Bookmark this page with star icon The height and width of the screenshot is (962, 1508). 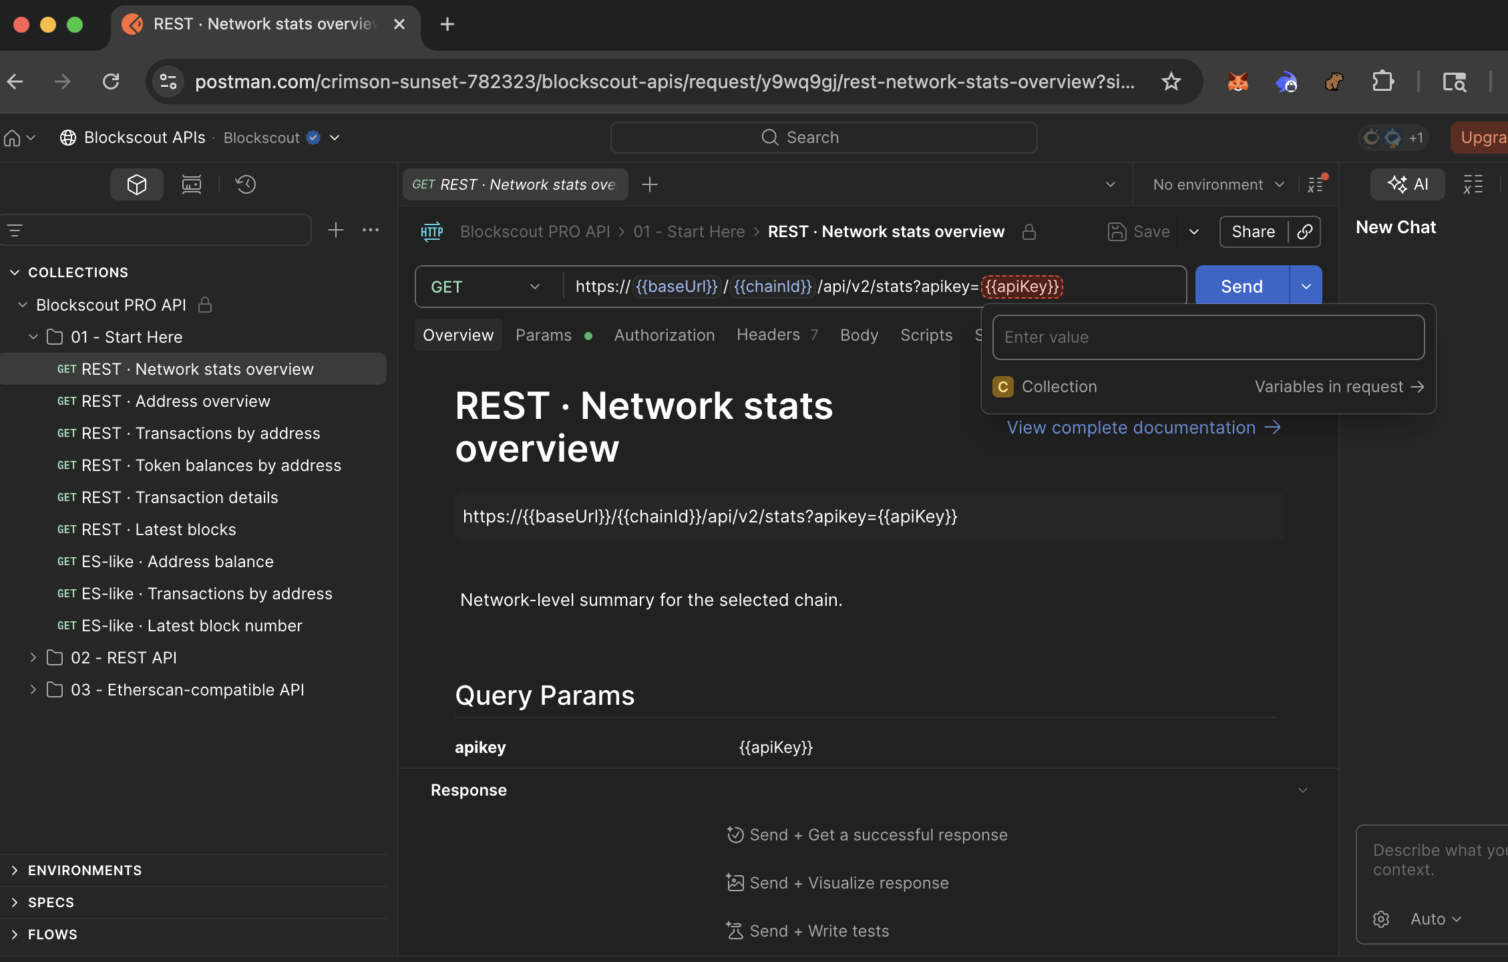pyautogui.click(x=1171, y=82)
